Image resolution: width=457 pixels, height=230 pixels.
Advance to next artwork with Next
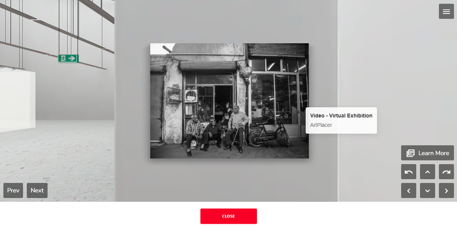click(37, 190)
